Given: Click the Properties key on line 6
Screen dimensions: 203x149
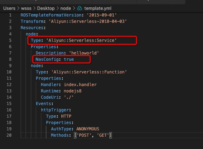Looking at the screenshot, I should coord(43,47).
